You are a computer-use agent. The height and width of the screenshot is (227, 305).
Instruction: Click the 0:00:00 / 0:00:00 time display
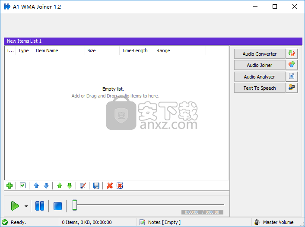pyautogui.click(x=202, y=212)
